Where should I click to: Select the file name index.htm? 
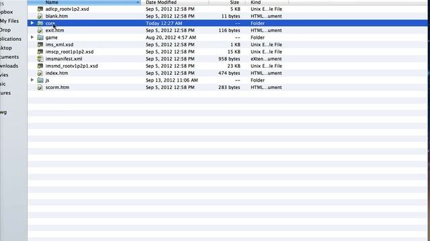[56, 73]
